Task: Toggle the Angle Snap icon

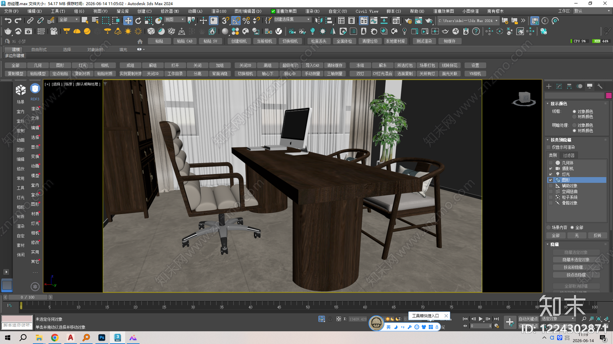Action: point(236,21)
